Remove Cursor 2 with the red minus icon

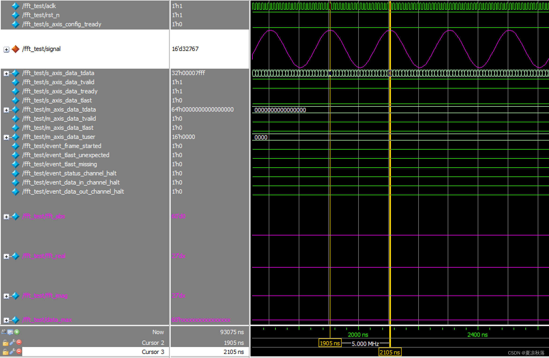coord(19,342)
